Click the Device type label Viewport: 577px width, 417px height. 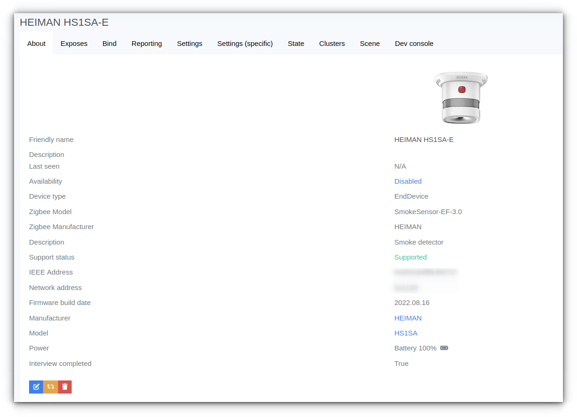[47, 196]
